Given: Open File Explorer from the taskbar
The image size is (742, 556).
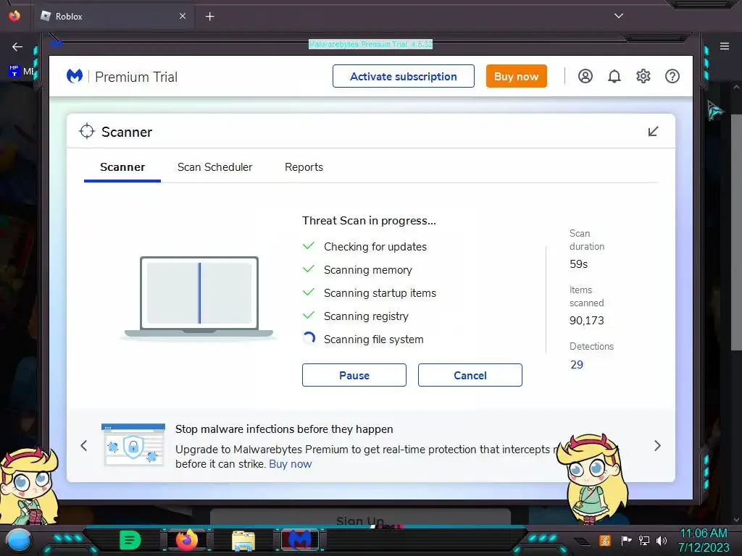Looking at the screenshot, I should pyautogui.click(x=243, y=541).
